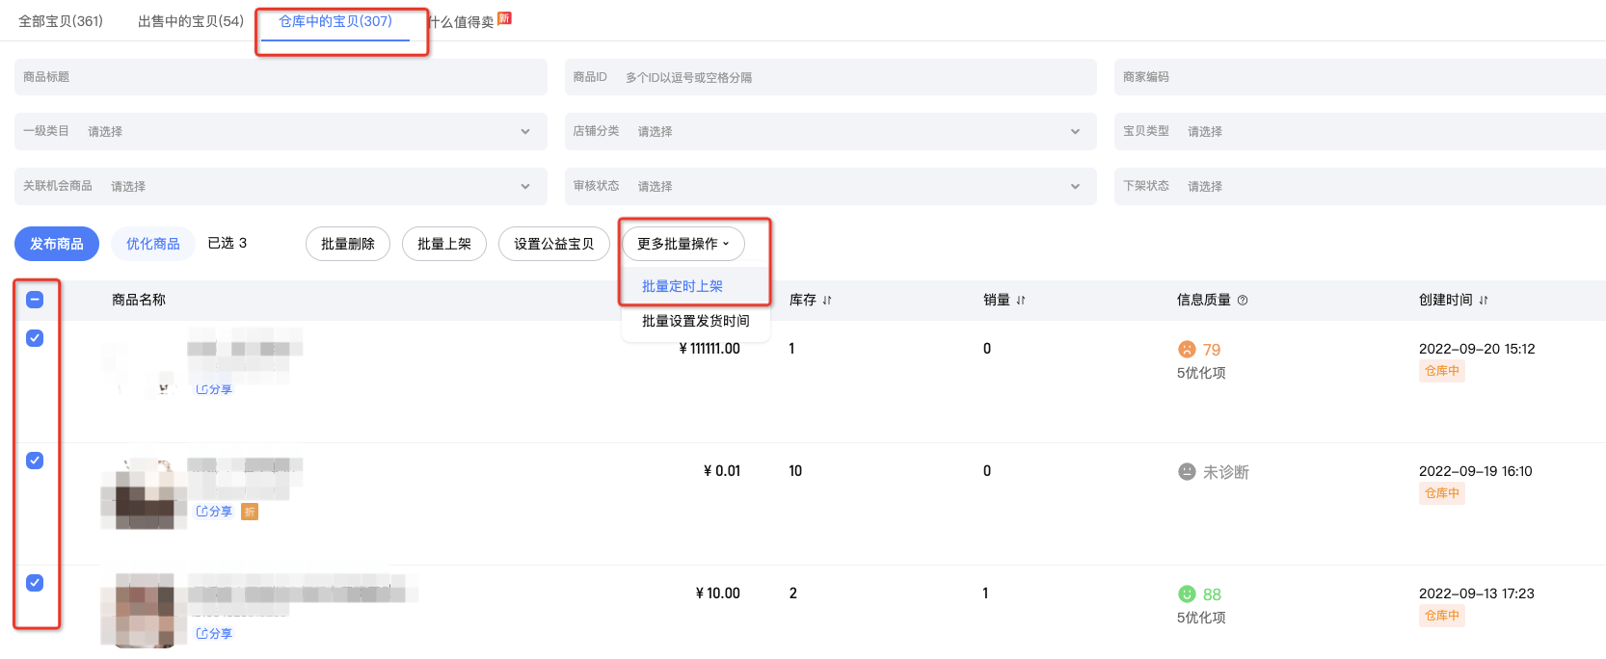Click the price ¥ 0.01
Screen dimensions: 1606x659
point(722,471)
